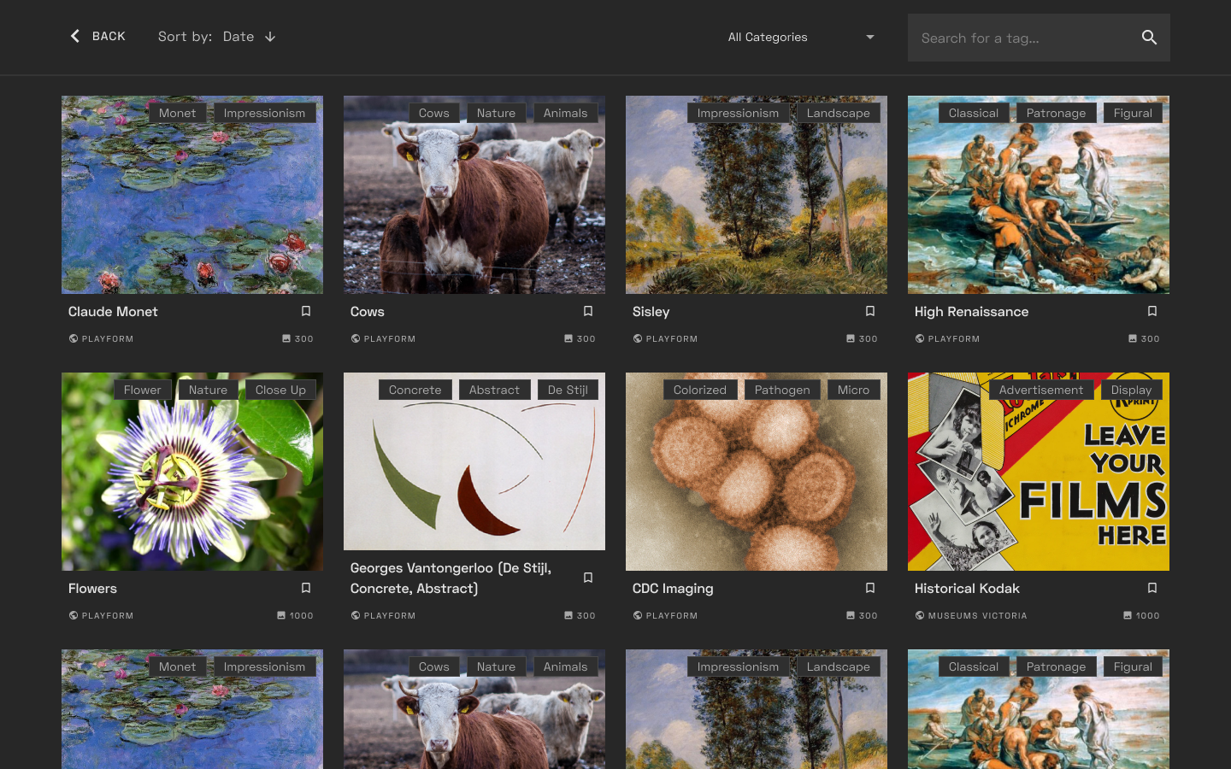Bookmark the Flowers collection
The height and width of the screenshot is (769, 1231).
point(306,588)
